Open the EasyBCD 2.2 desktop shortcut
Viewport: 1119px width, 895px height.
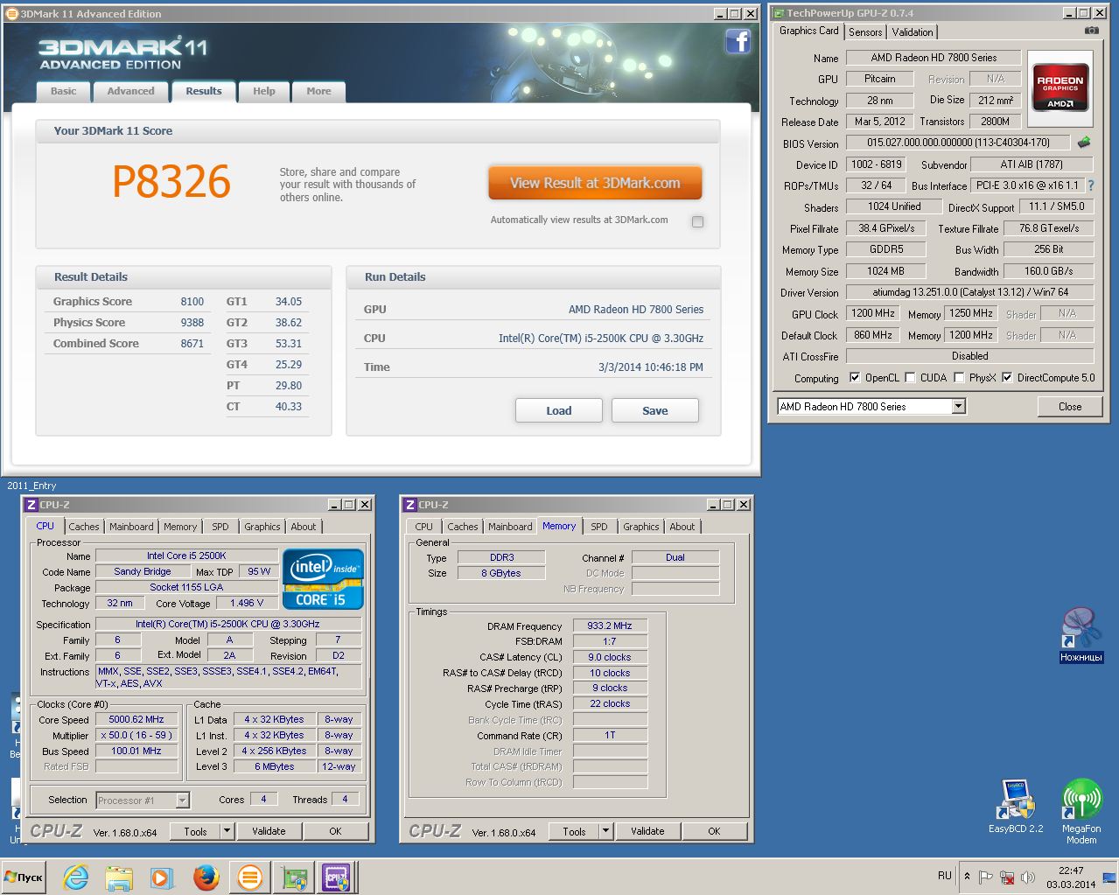click(1016, 806)
